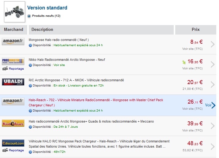This screenshot has height=158, width=219.
Task: Click '48h/72h' availability text
Action: tap(59, 152)
